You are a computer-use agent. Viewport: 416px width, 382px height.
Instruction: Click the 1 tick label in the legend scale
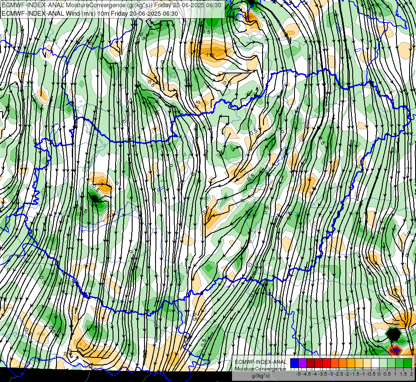click(395, 374)
